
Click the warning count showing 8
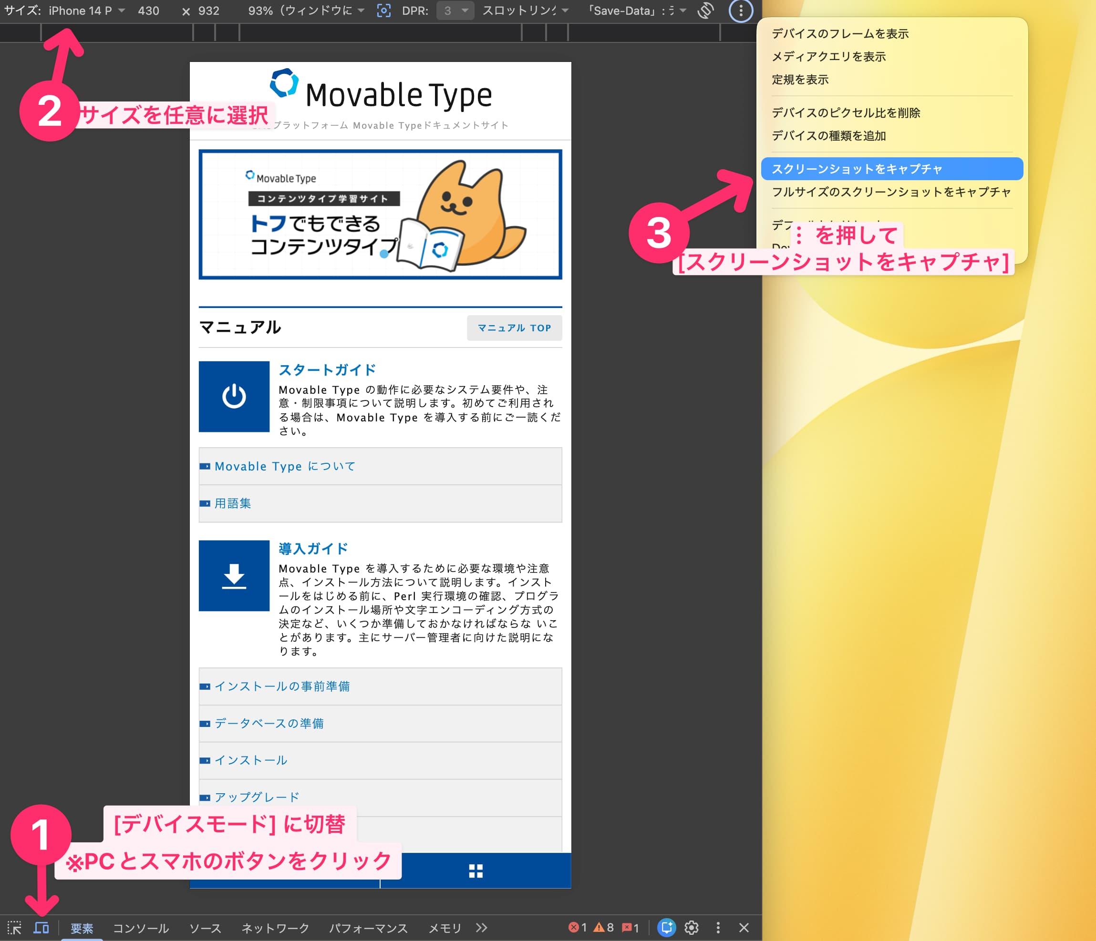click(603, 928)
